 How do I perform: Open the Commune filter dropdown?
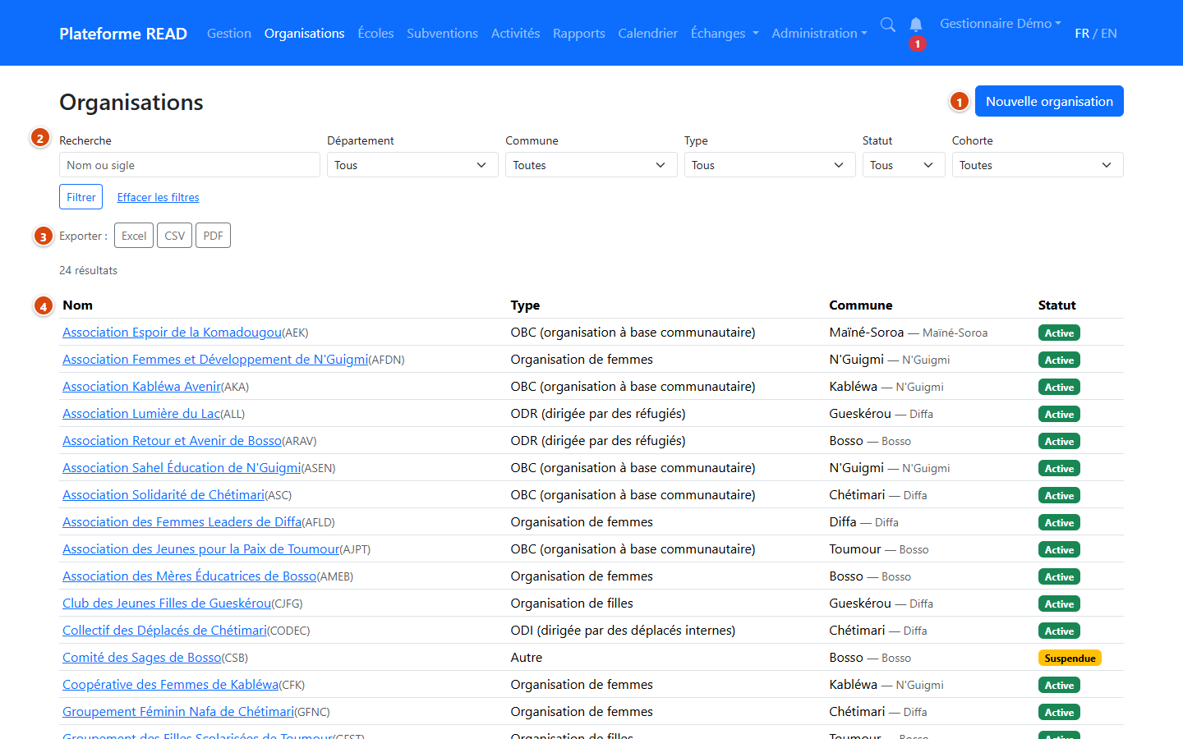tap(591, 165)
